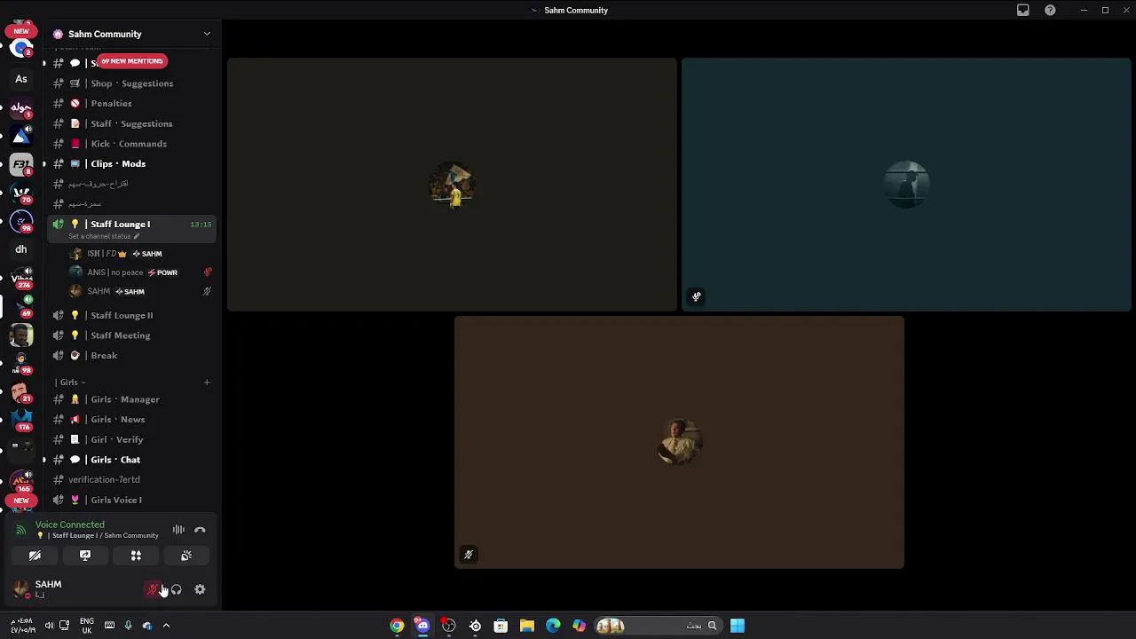Focus the top-right muted participant tile

[x=906, y=185]
